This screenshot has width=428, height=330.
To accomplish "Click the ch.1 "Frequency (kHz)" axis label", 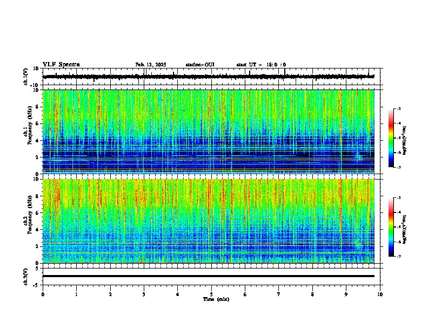I will pyautogui.click(x=30, y=125).
